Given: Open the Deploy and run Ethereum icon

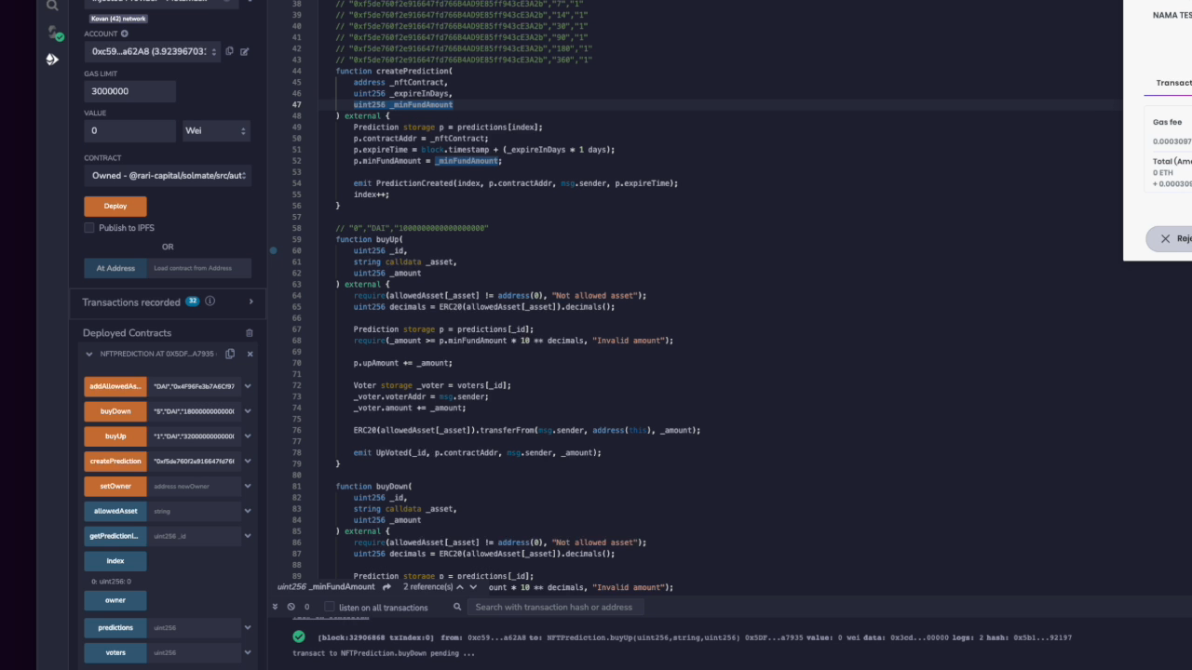Looking at the screenshot, I should (x=52, y=60).
